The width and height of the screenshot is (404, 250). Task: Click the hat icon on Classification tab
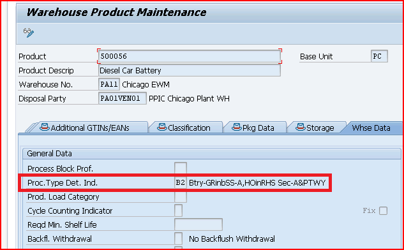point(162,127)
